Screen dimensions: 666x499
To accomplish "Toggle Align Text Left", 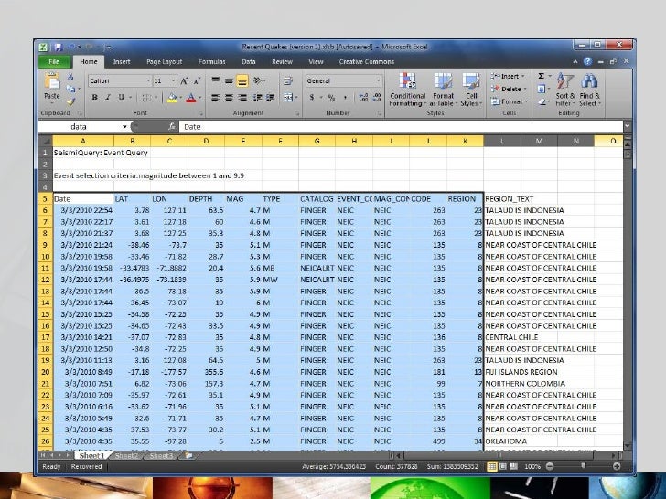I will click(216, 98).
